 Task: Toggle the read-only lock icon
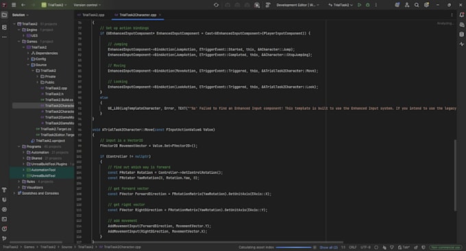[416, 248]
